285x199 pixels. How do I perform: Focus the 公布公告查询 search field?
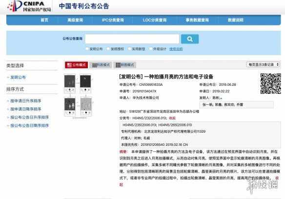[x=132, y=39]
